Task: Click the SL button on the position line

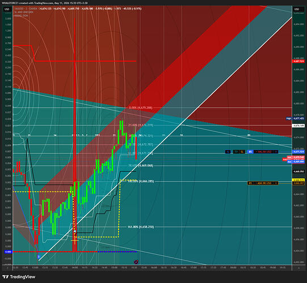Action: (x=242, y=152)
